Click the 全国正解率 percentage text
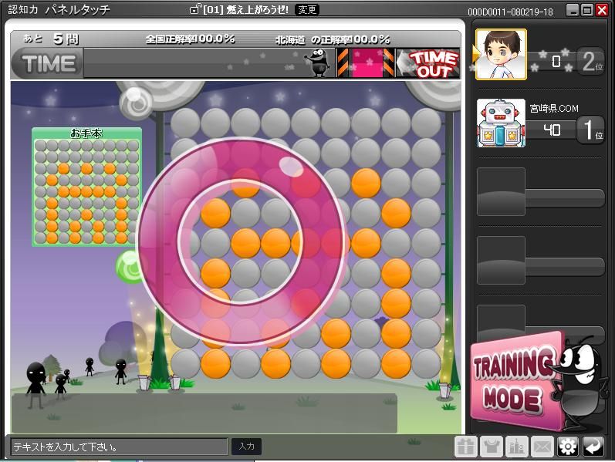The image size is (615, 462). (191, 39)
